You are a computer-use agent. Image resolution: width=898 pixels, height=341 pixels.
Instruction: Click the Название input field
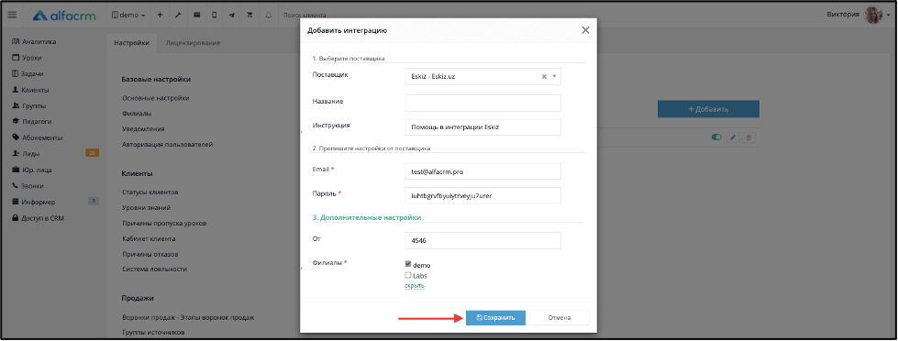[482, 103]
